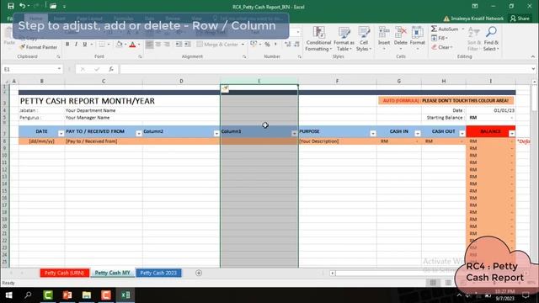Click Merge & Center
The width and height of the screenshot is (539, 303).
coord(217,45)
